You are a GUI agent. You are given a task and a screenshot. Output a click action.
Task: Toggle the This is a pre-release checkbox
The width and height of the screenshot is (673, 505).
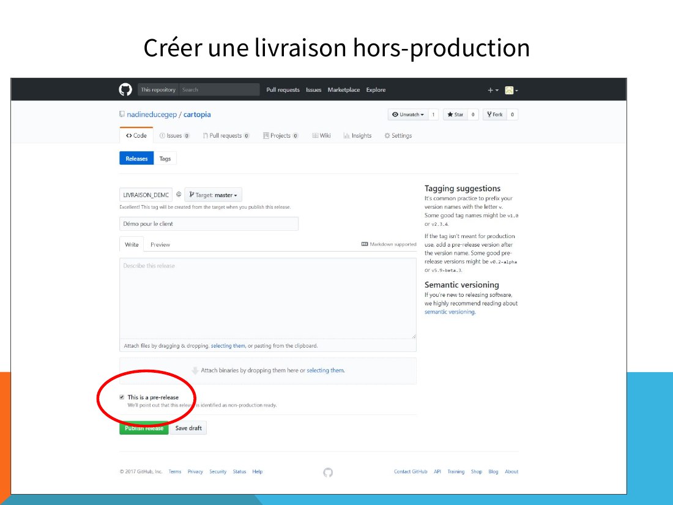pos(122,397)
